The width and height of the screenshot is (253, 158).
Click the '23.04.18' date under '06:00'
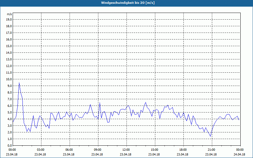point(69,155)
